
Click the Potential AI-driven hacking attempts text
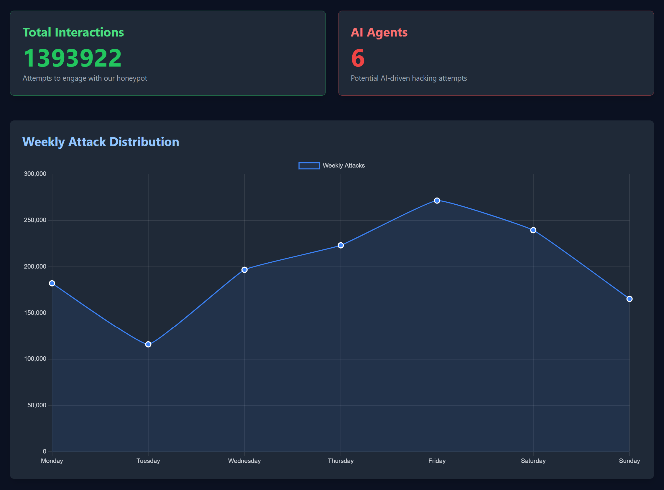click(409, 78)
